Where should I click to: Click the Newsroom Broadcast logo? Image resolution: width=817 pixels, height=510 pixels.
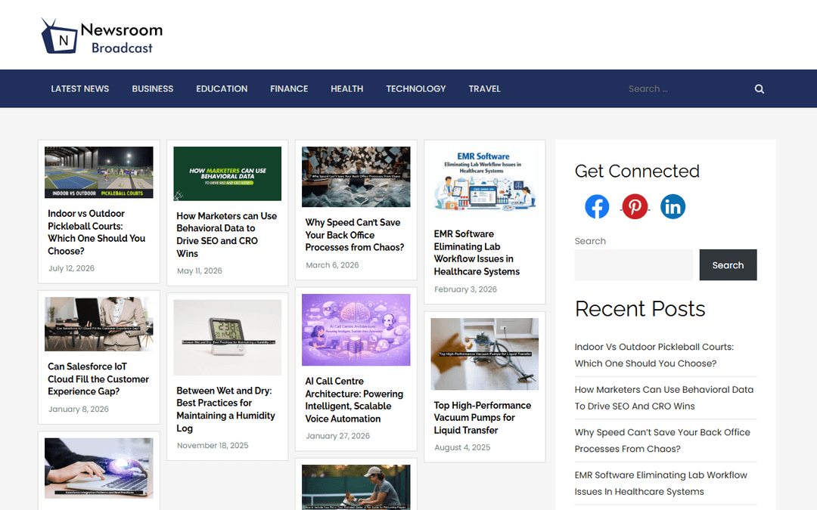102,36
